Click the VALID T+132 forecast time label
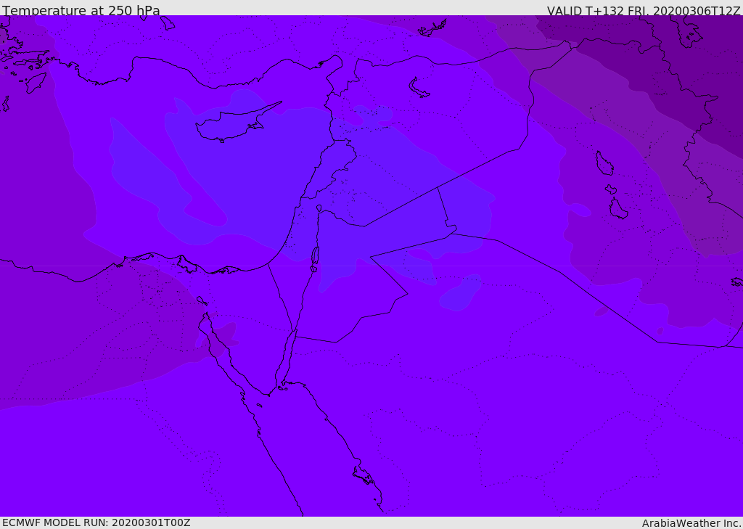 (644, 11)
